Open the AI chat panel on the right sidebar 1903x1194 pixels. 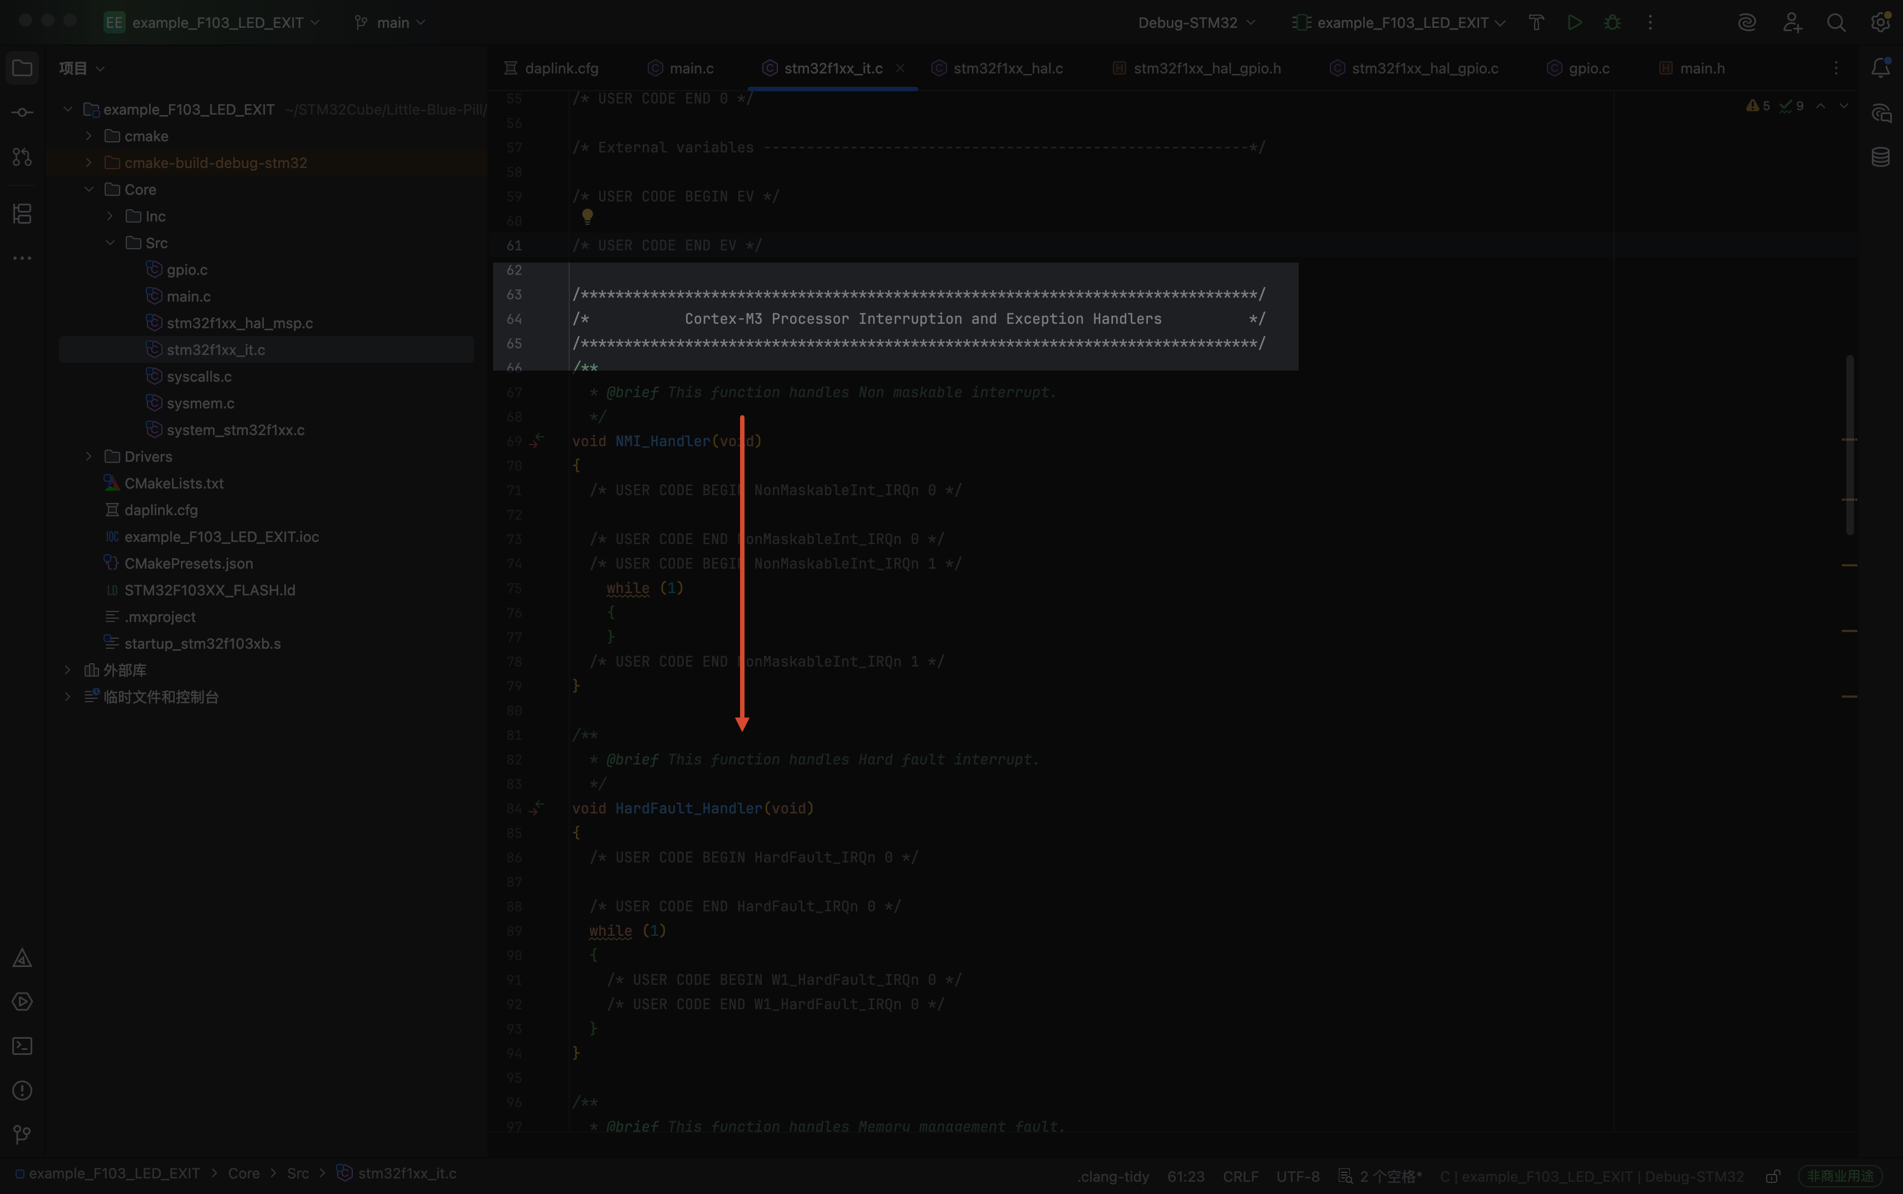(x=1881, y=113)
